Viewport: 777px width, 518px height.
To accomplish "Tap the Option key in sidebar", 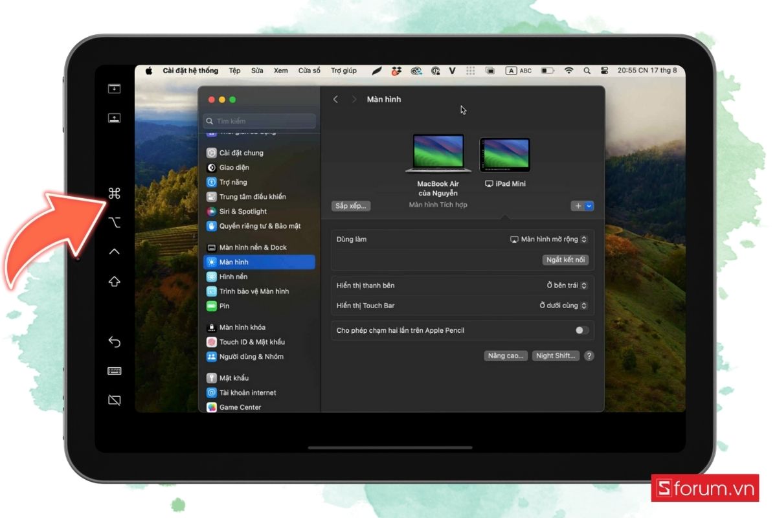I will click(115, 223).
